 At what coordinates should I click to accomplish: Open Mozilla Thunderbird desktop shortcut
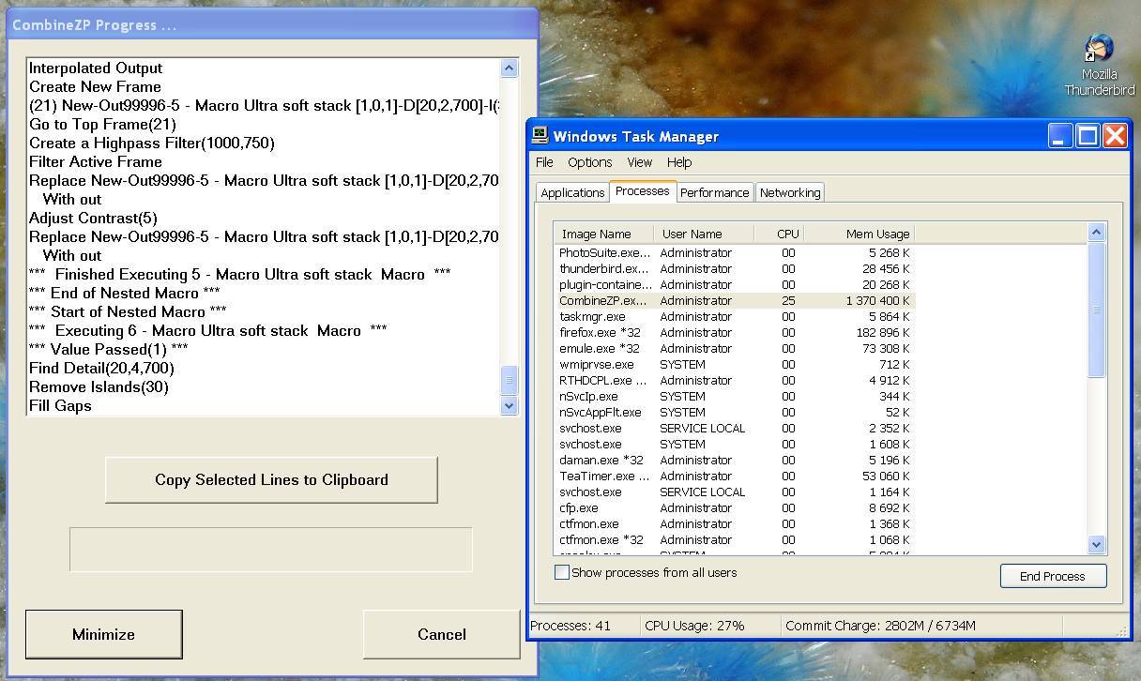(1099, 51)
